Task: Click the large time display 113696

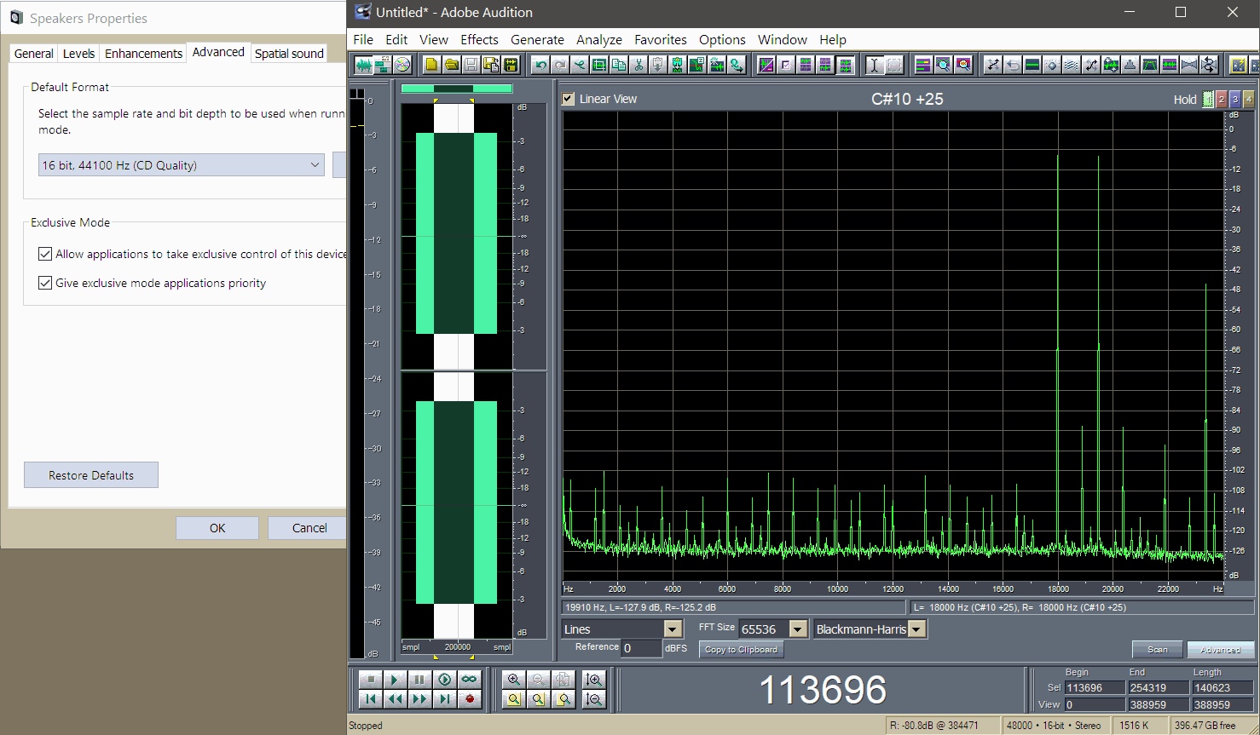Action: click(x=823, y=690)
